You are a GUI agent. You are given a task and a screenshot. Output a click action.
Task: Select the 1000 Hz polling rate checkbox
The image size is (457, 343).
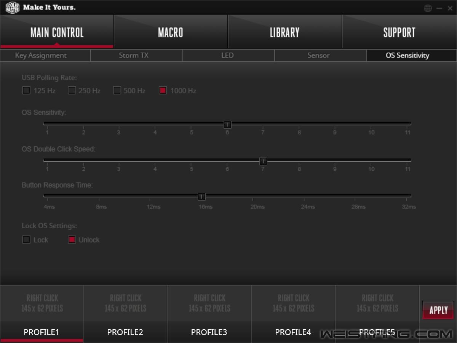click(163, 90)
